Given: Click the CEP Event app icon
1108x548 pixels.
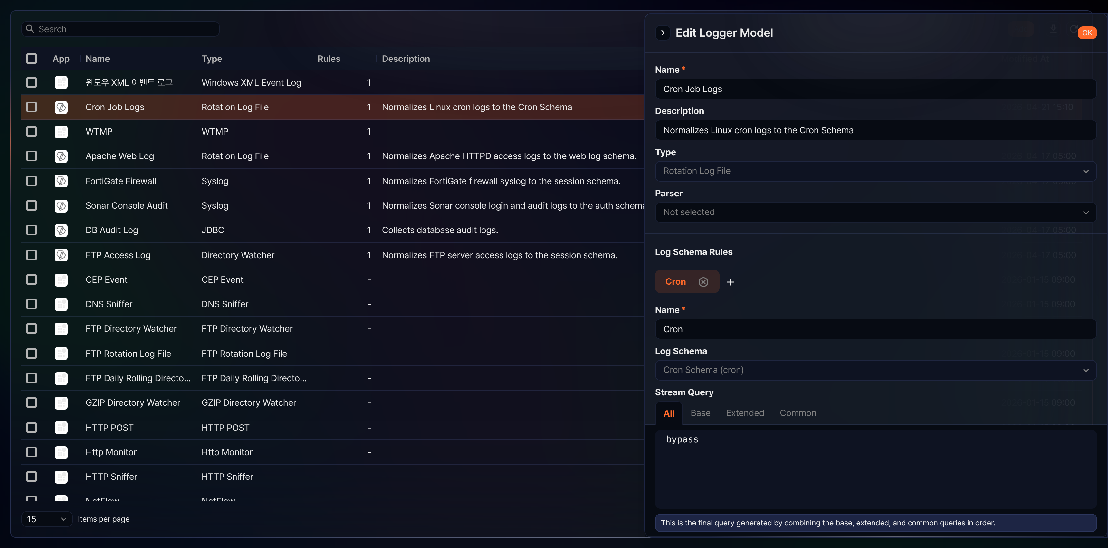Looking at the screenshot, I should (61, 280).
